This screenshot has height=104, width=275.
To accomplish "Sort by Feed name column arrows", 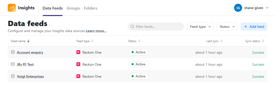I will click(28, 41).
